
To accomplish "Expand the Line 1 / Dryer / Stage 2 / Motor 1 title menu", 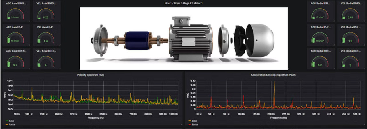I will (183, 3).
